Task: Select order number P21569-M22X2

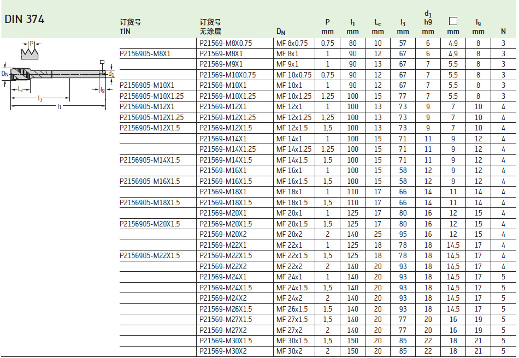Action: pyautogui.click(x=223, y=266)
